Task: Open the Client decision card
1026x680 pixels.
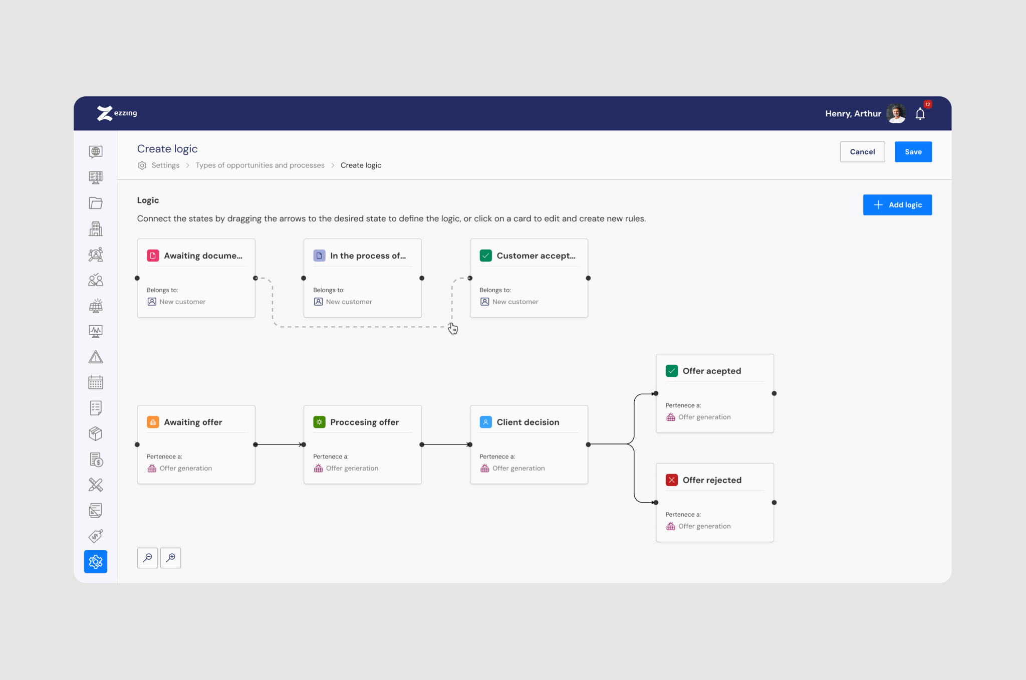Action: point(529,444)
